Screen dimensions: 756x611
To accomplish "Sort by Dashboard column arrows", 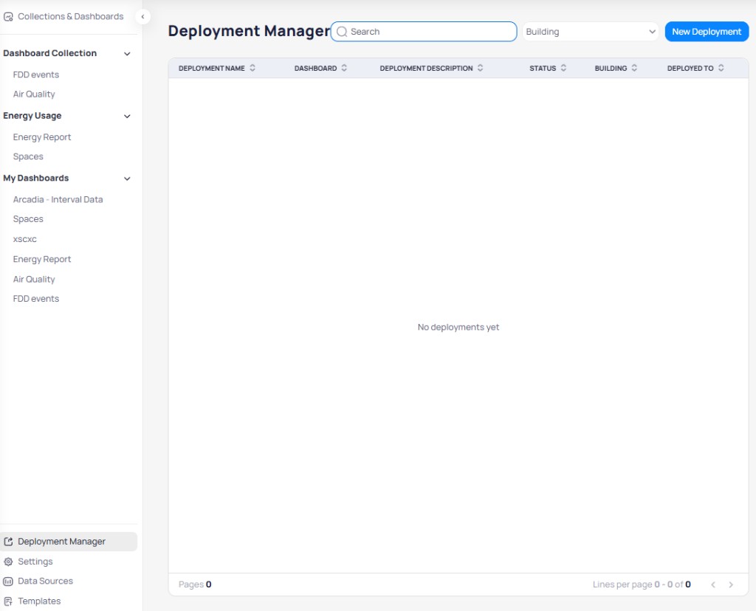I will click(x=344, y=68).
